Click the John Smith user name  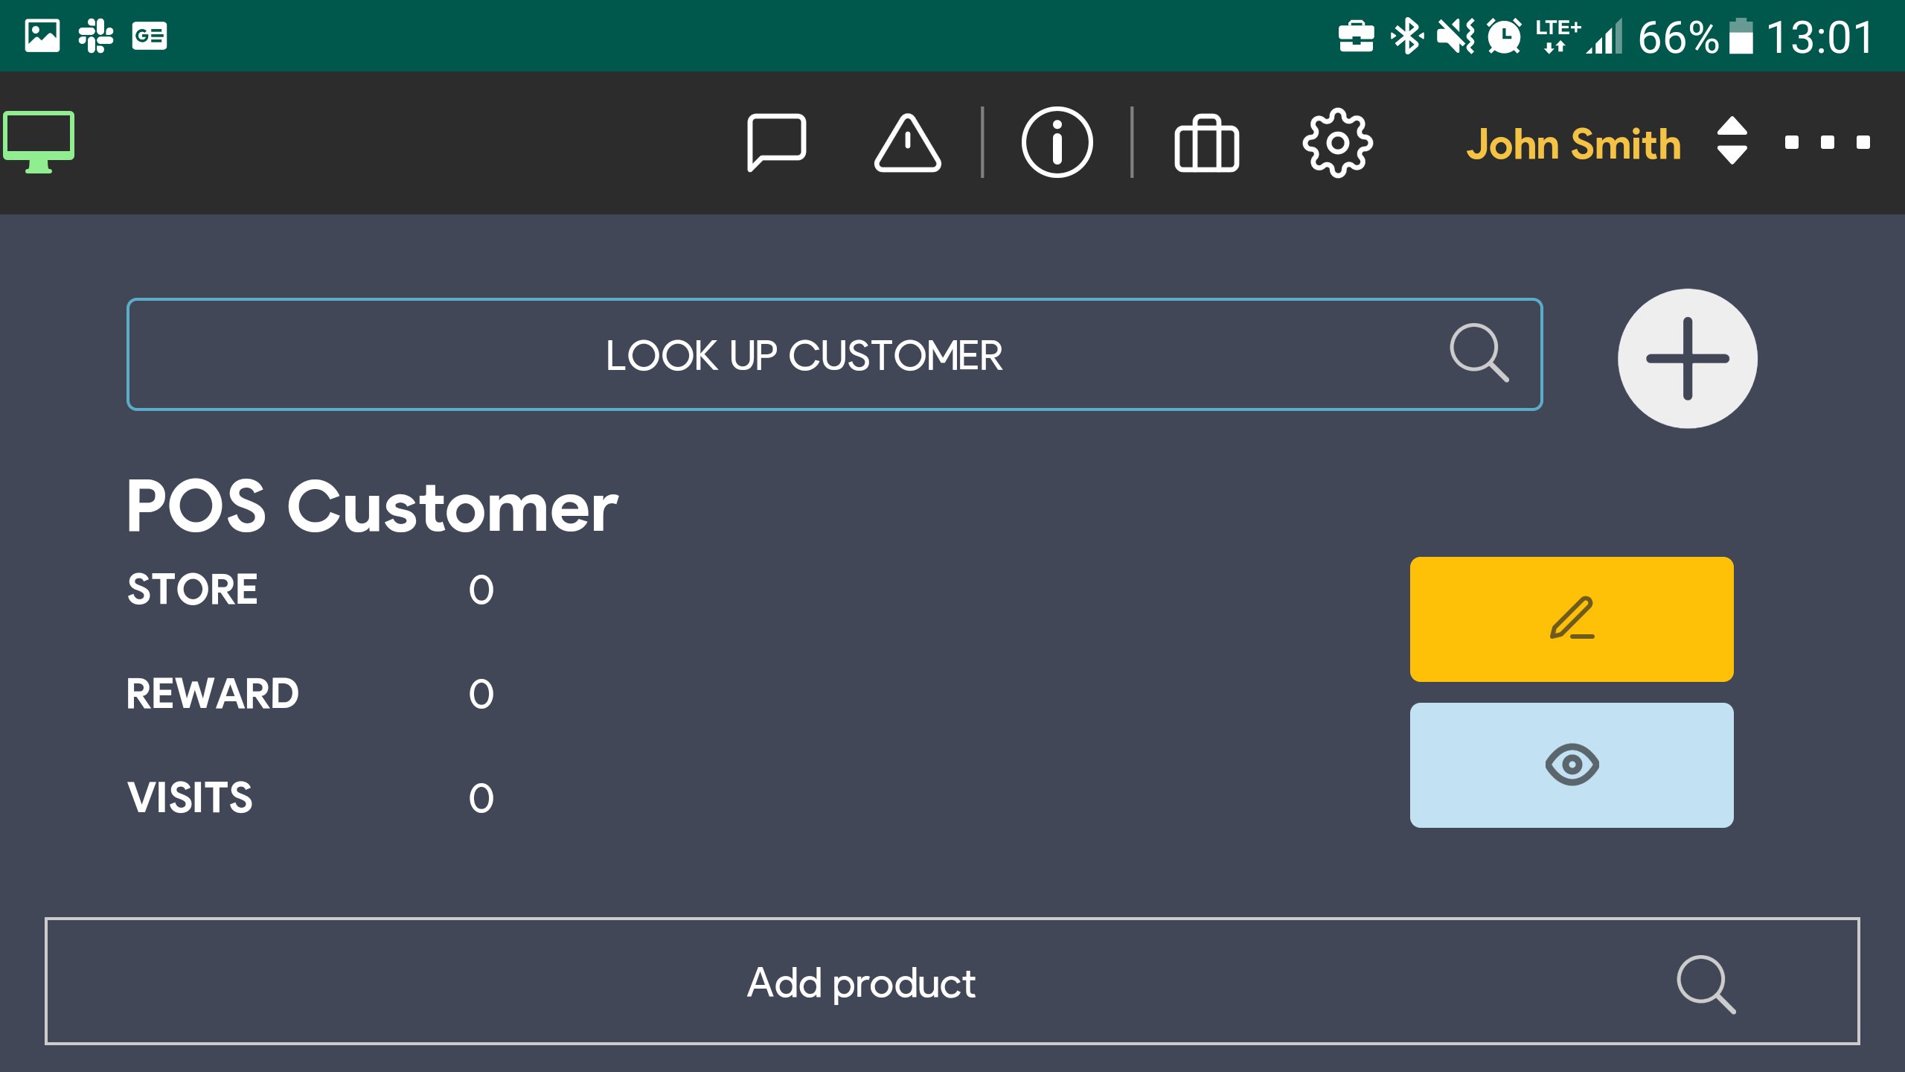(1573, 144)
